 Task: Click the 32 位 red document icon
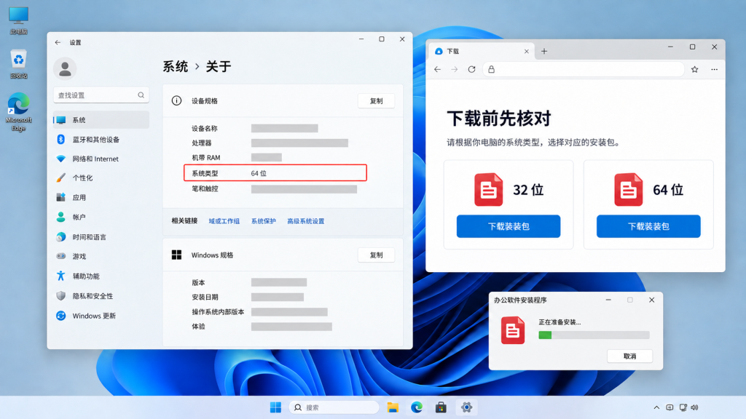click(x=488, y=190)
